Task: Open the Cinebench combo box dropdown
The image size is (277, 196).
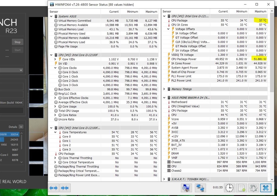Action: pos(21,70)
